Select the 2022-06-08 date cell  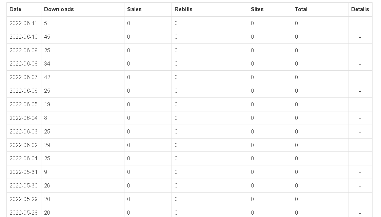tap(23, 64)
